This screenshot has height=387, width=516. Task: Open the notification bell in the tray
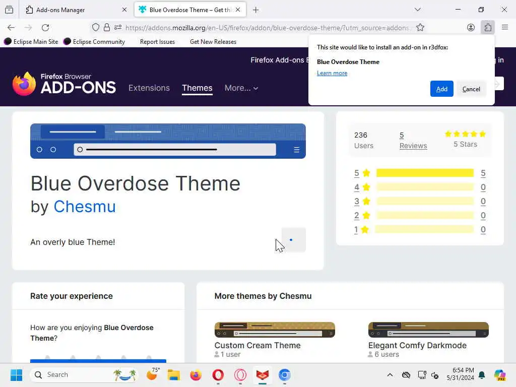click(482, 375)
